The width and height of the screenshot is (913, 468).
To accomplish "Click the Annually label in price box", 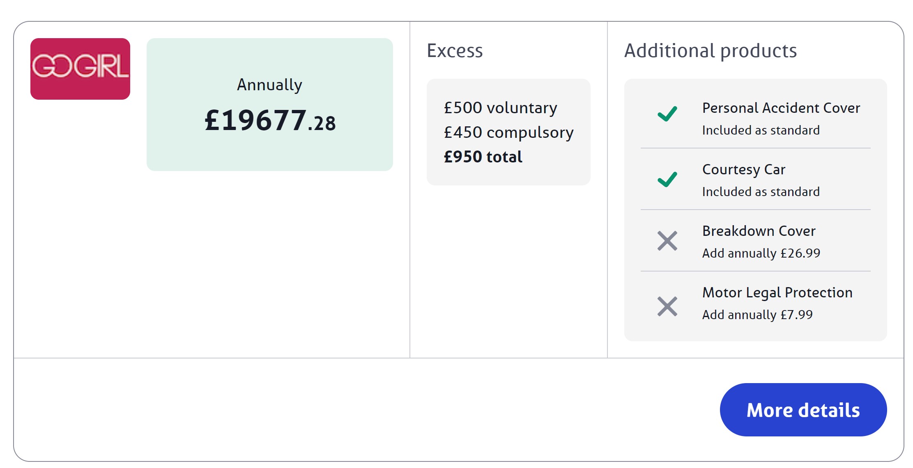I will (x=269, y=85).
